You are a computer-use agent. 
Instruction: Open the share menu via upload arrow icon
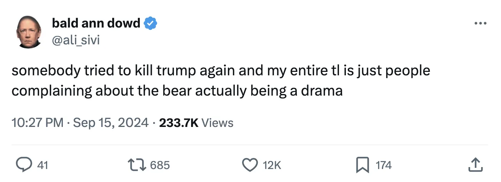(x=475, y=165)
